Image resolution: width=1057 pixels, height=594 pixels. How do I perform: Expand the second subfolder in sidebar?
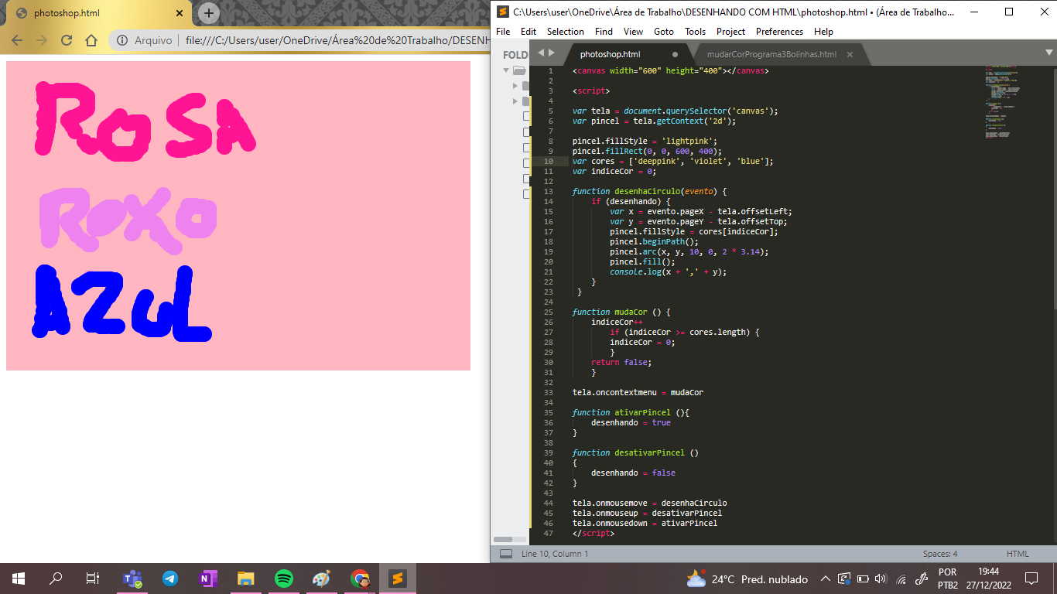click(x=515, y=101)
